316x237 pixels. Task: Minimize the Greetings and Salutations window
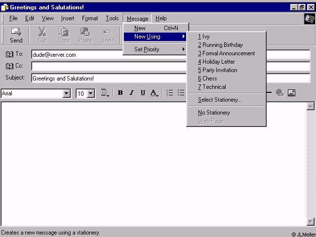point(294,7)
